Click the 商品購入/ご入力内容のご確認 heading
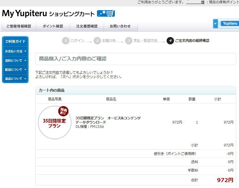 coord(73,59)
